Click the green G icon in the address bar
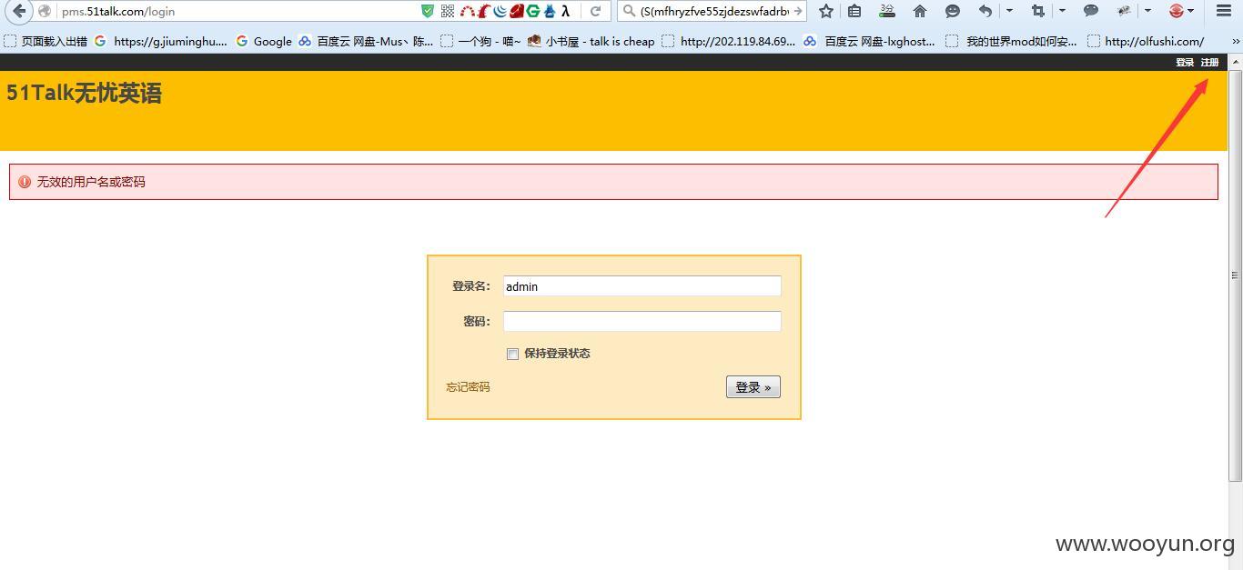Screen dimensions: 1243x570 point(532,11)
